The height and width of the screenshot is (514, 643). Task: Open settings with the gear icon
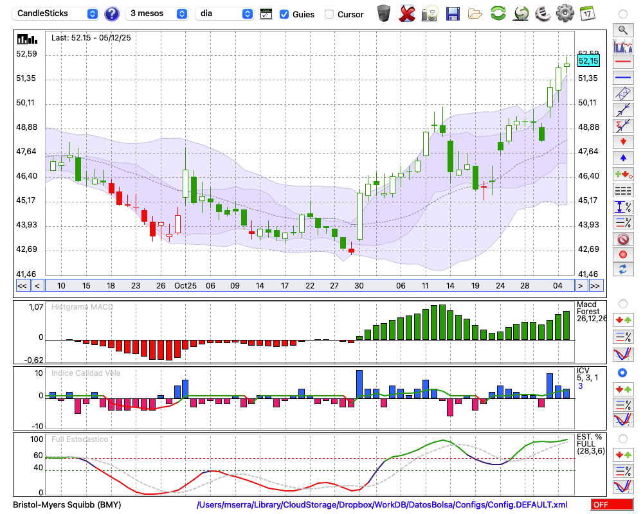[x=565, y=13]
